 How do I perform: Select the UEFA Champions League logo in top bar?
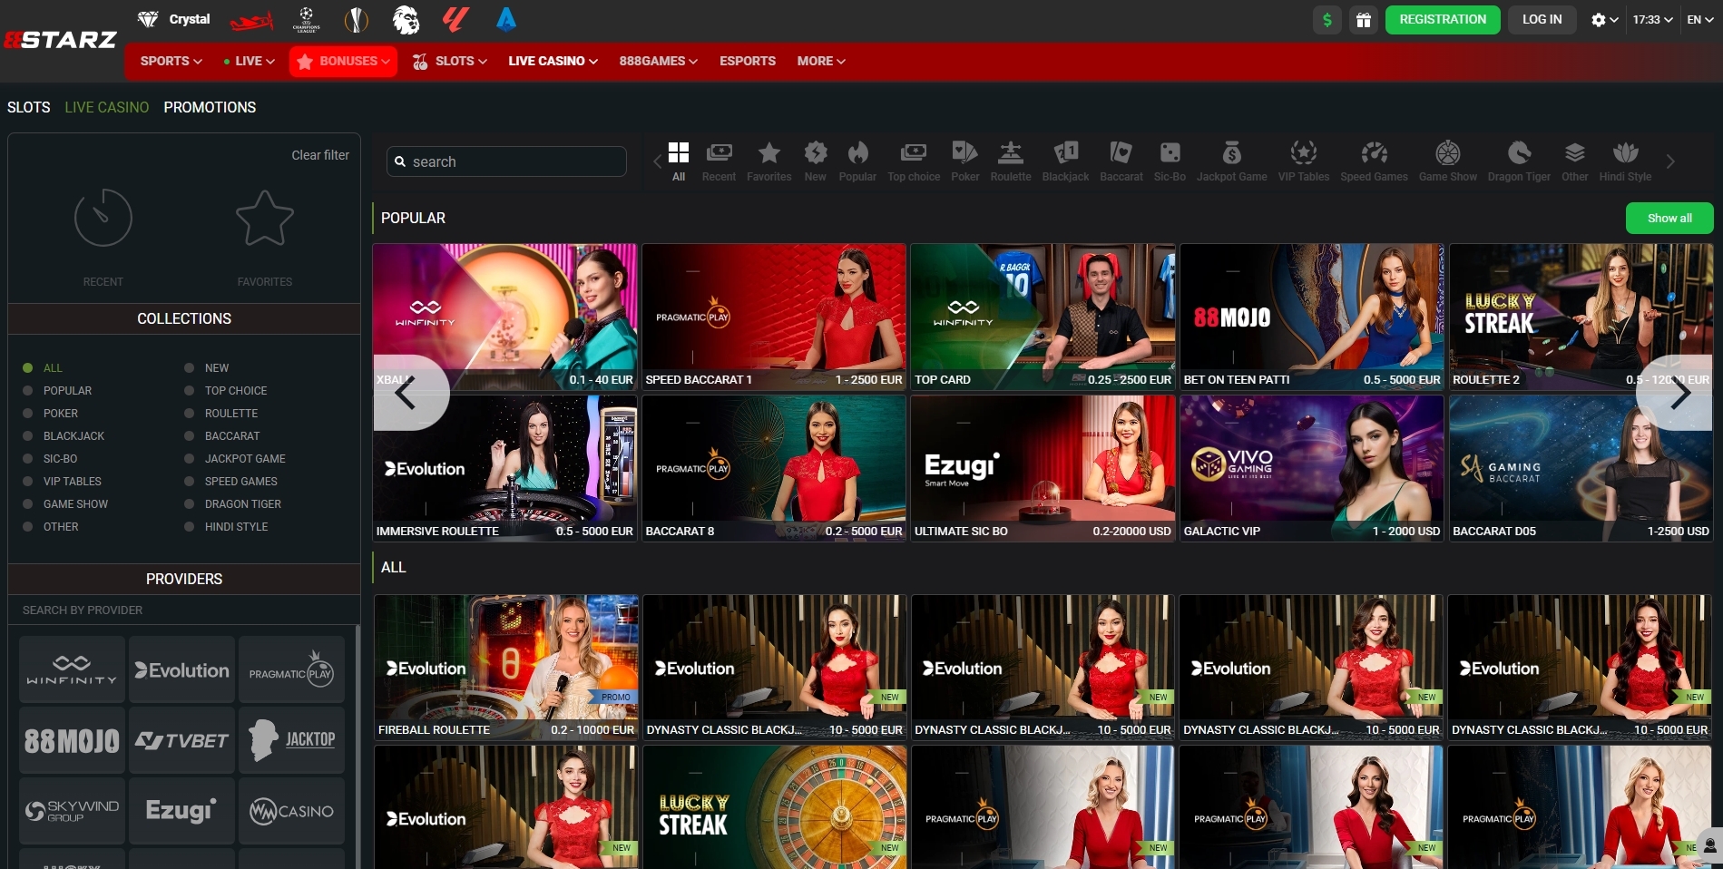point(307,18)
